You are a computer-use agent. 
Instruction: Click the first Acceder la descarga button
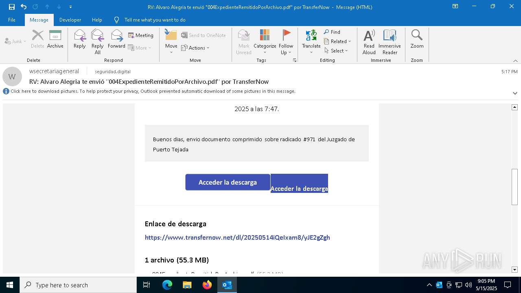228,182
